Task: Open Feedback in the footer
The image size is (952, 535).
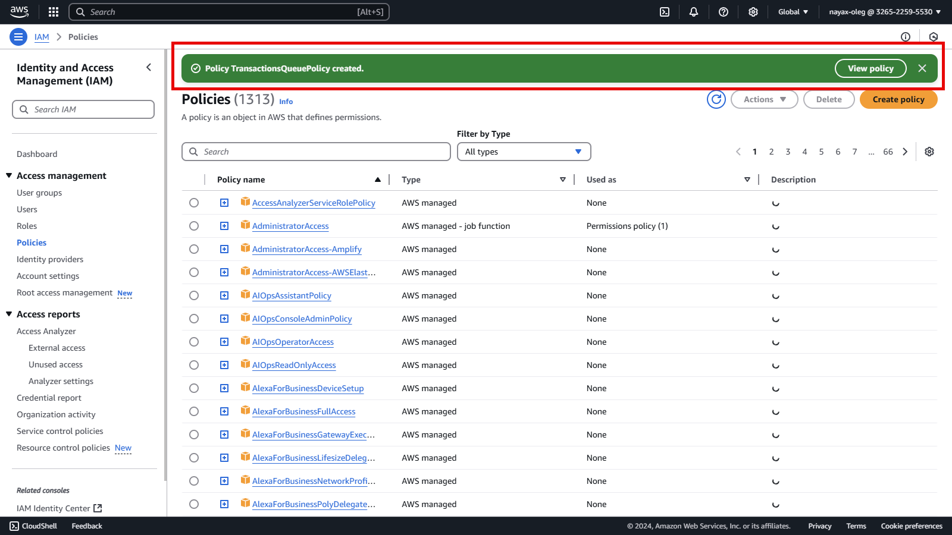Action: (87, 526)
